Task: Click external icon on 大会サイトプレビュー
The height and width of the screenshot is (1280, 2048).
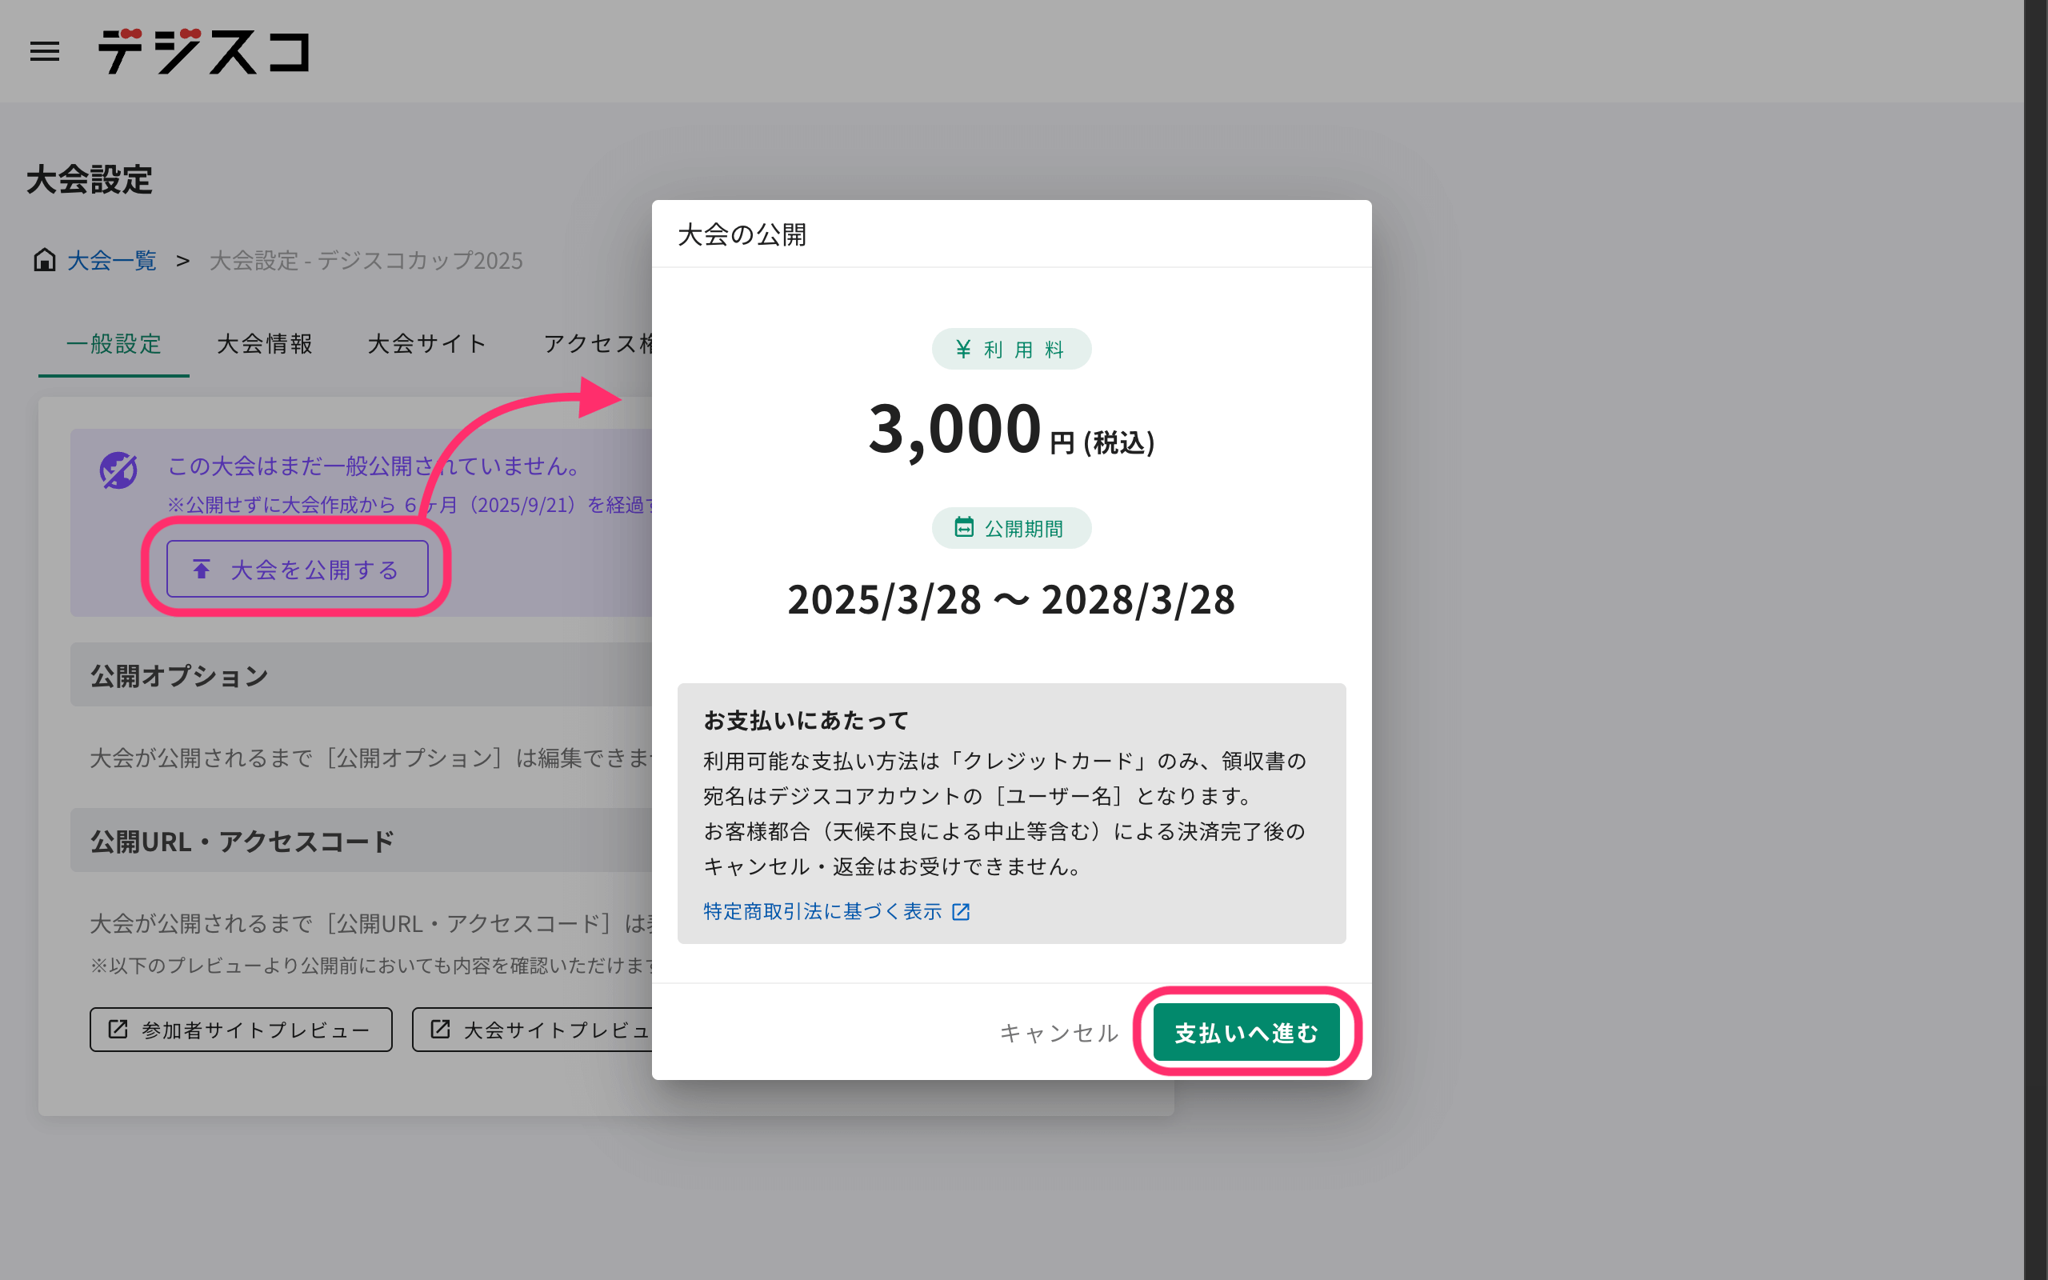Action: (x=440, y=1030)
